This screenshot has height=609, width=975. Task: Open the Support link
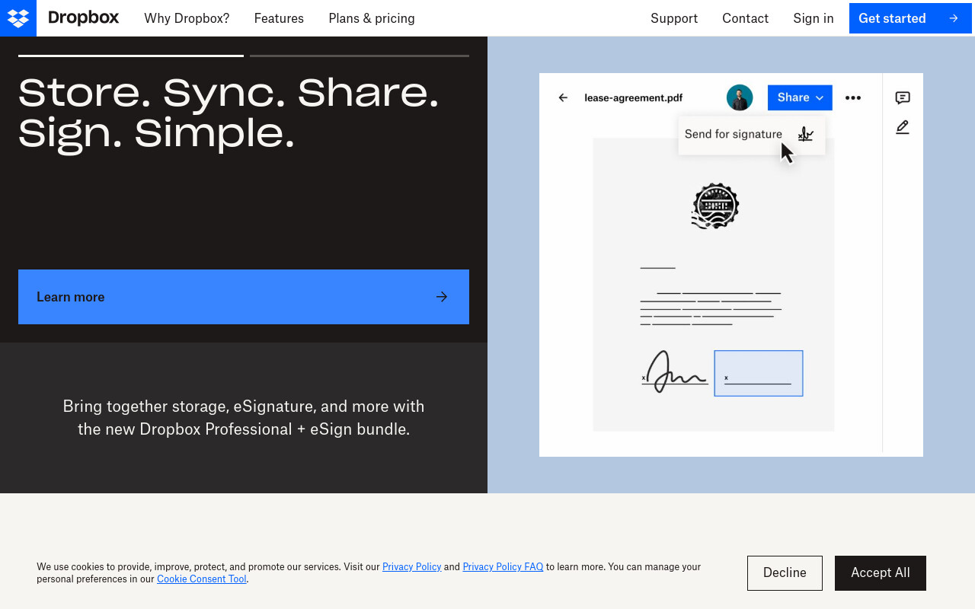click(674, 18)
